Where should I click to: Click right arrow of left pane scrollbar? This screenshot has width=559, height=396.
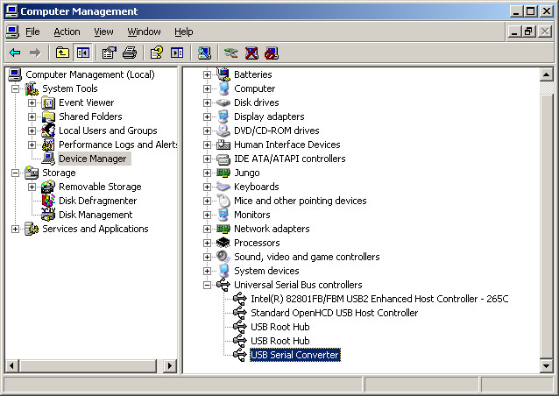170,365
